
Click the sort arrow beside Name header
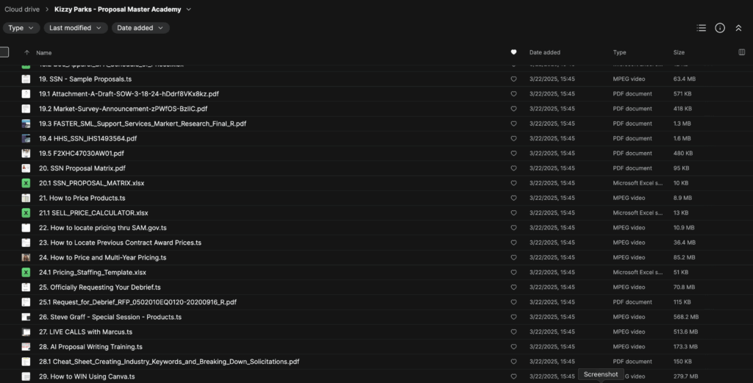coord(27,53)
